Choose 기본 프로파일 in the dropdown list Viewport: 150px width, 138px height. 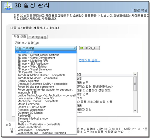24,52
